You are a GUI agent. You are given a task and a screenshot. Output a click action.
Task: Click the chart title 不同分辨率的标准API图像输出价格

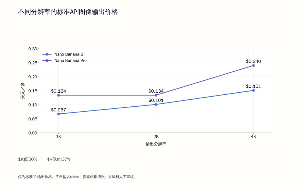pyautogui.click(x=68, y=12)
